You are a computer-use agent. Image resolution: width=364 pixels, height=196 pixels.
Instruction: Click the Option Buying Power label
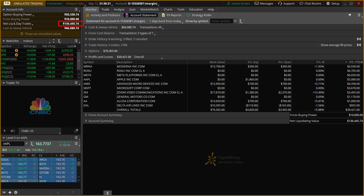(17, 15)
